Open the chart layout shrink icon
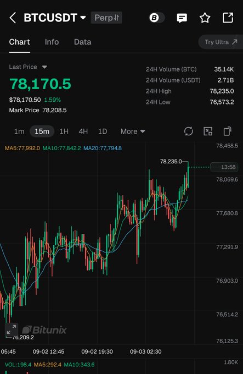This screenshot has width=243, height=374. (208, 131)
